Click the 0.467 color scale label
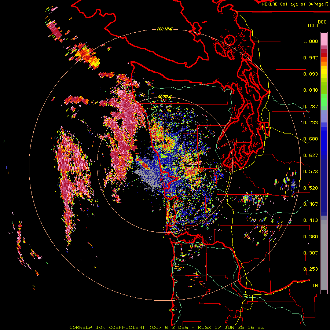 311,204
